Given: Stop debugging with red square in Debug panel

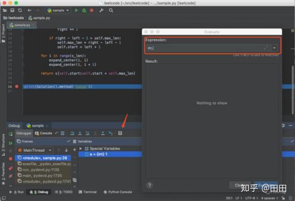Looking at the screenshot, I should coord(11,159).
